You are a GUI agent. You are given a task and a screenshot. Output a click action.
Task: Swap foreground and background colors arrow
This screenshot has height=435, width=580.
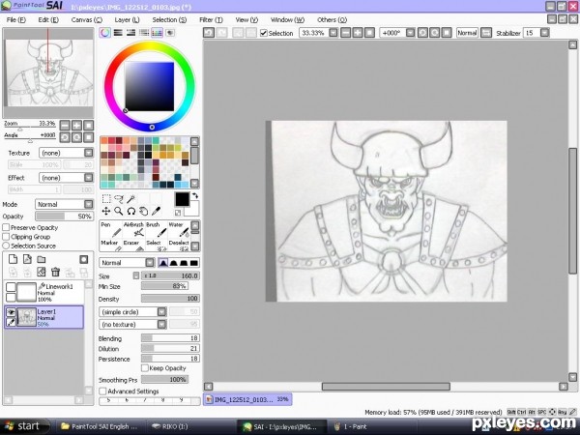[195, 195]
